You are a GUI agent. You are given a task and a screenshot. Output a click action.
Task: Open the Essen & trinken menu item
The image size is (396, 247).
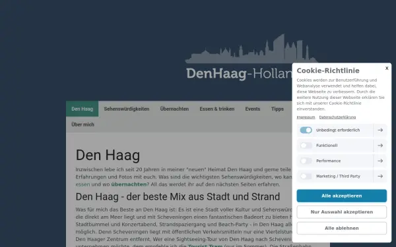coord(217,109)
